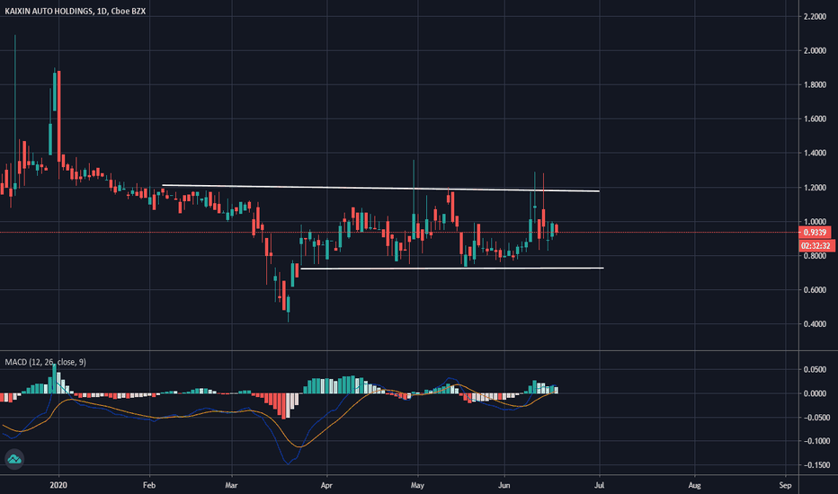Click the 2.0000 price axis label
The image size is (838, 494).
click(815, 50)
